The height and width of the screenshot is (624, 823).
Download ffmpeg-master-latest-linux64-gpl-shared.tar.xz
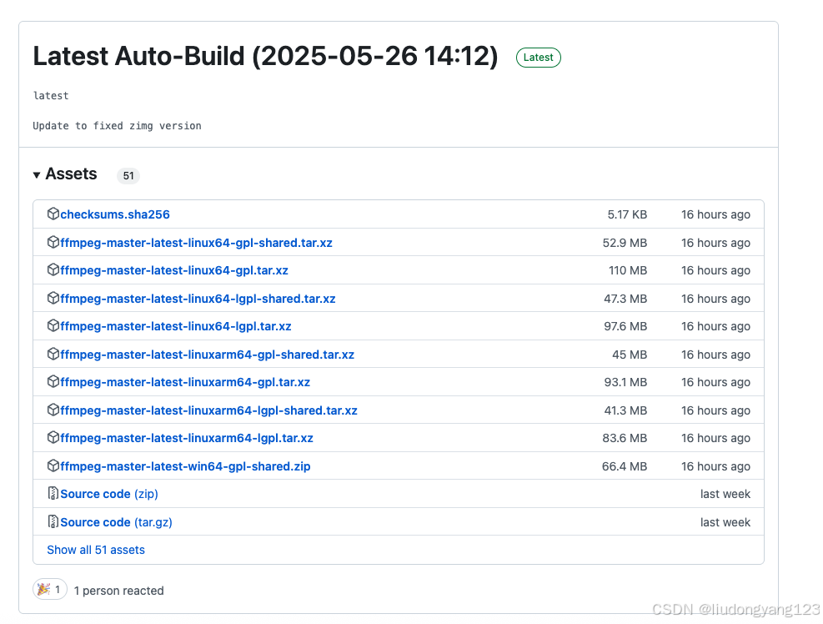(x=196, y=243)
